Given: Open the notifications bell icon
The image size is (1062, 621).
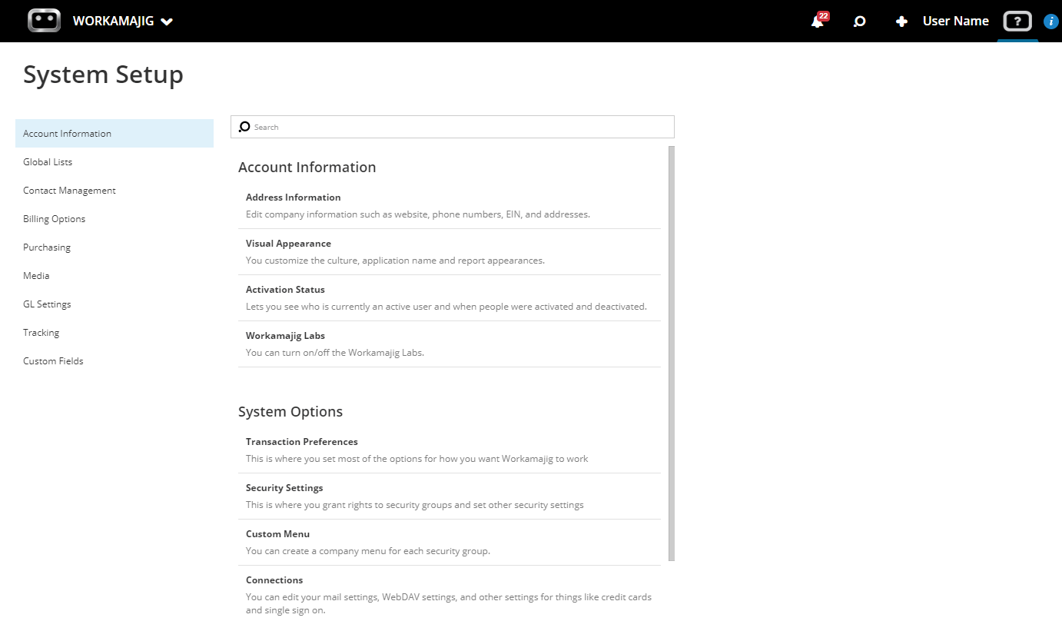Looking at the screenshot, I should tap(817, 22).
